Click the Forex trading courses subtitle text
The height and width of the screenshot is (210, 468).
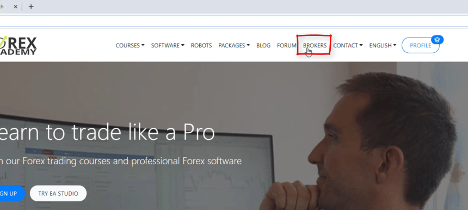coord(121,161)
